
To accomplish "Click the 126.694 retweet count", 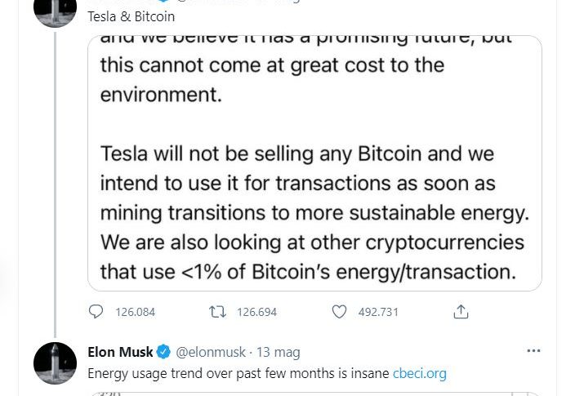I will [256, 312].
